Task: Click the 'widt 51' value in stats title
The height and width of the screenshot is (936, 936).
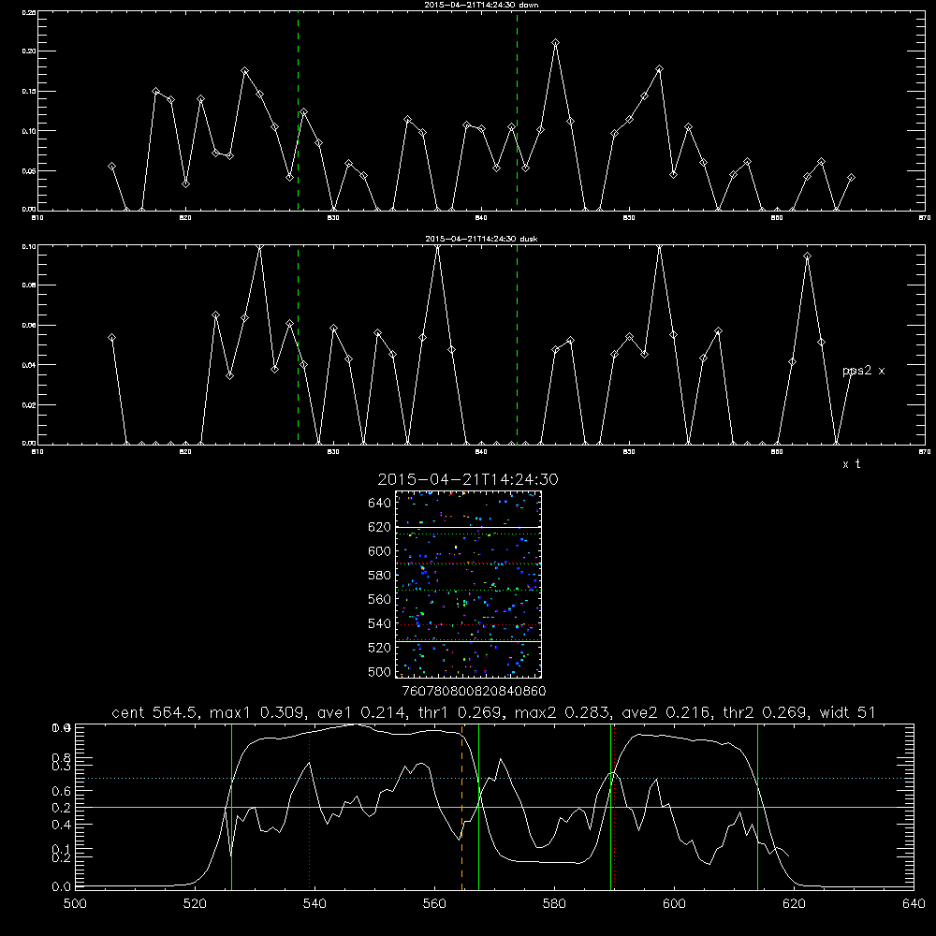Action: pos(848,712)
